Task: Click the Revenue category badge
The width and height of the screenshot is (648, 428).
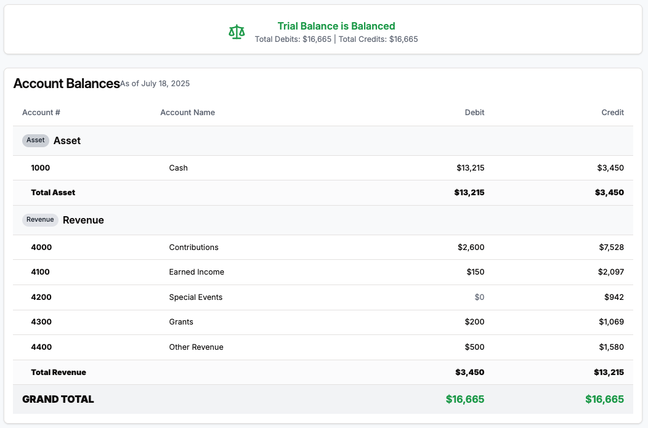Action: click(x=41, y=220)
